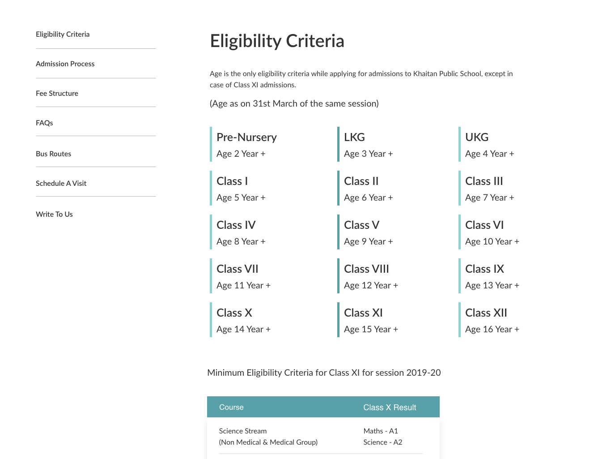This screenshot has height=459, width=611.
Task: Go to the Admission Process page
Action: [x=65, y=64]
